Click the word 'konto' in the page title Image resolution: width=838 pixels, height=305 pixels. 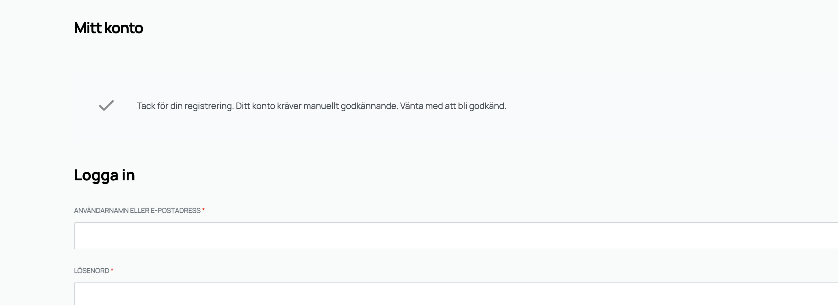point(124,28)
